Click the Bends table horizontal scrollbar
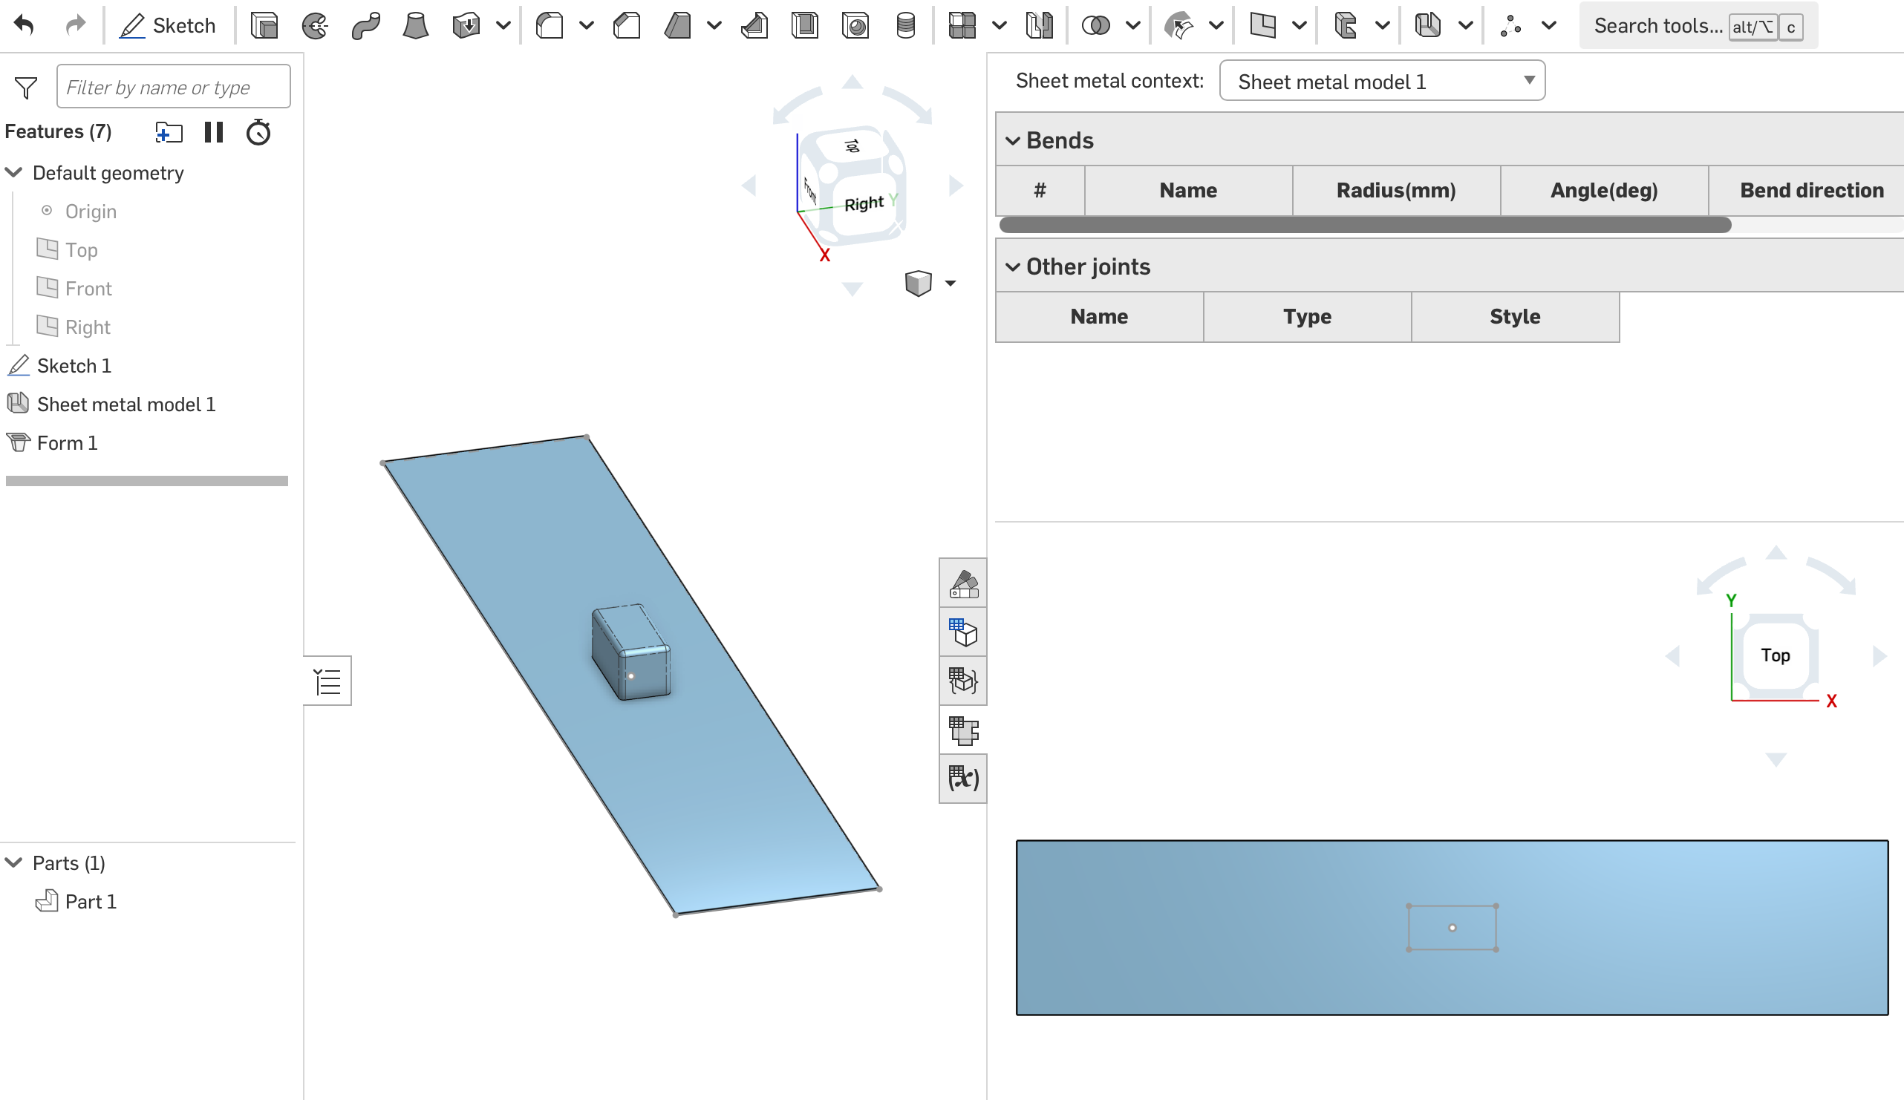 click(1365, 225)
